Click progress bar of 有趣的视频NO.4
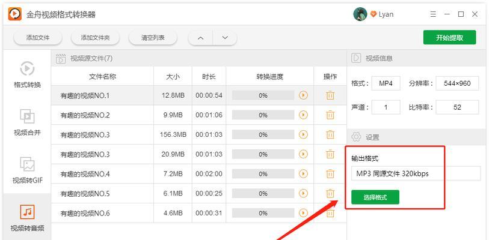The image size is (489, 240). (x=263, y=174)
